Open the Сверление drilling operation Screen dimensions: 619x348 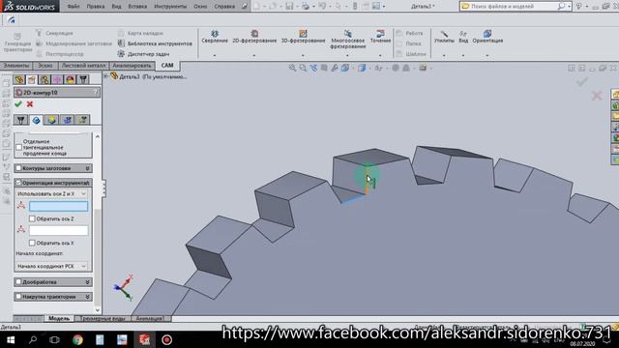click(x=215, y=37)
